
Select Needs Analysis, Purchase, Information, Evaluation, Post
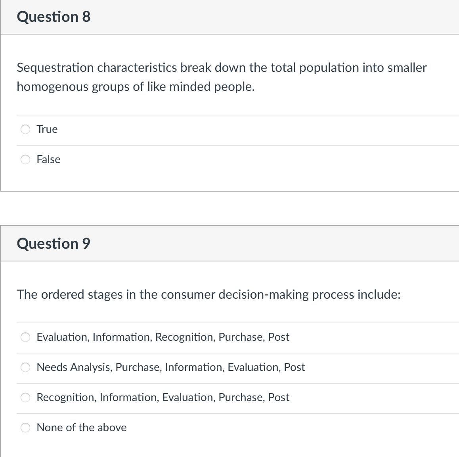coord(25,367)
